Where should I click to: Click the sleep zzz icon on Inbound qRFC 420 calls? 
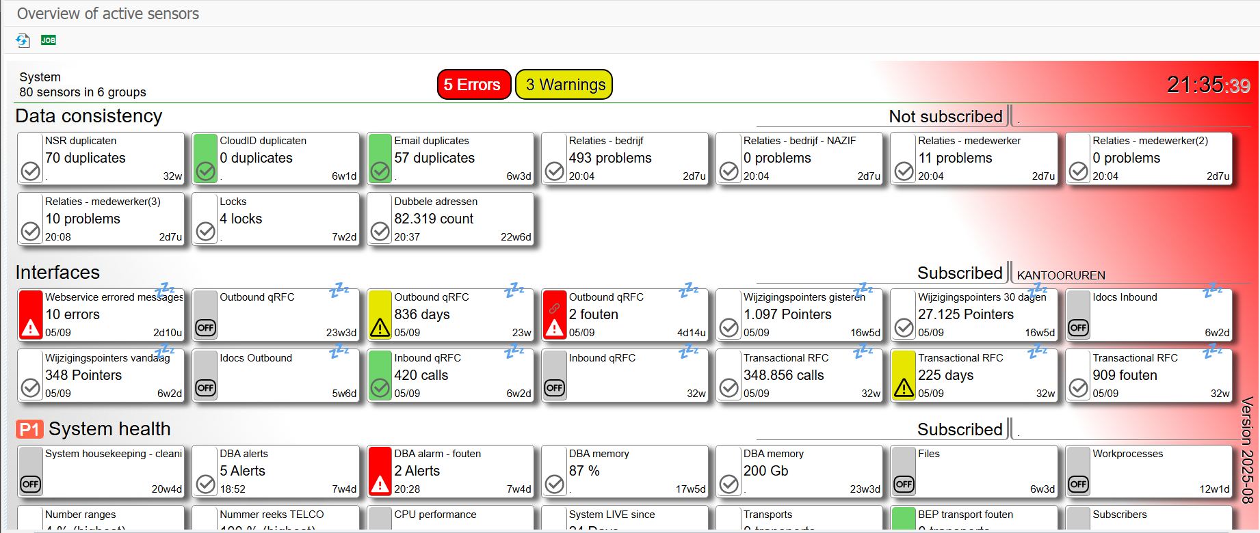pos(514,353)
